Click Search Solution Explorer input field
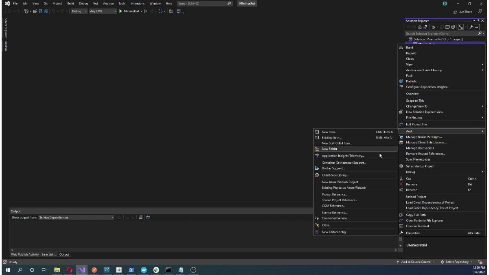 pos(441,33)
